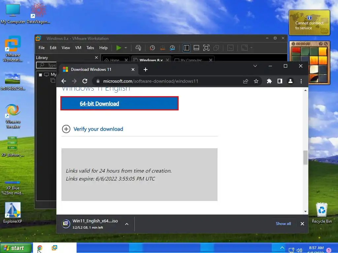The image size is (338, 253).
Task: Select Download Windows 11 Chrome tab
Action: pos(99,70)
